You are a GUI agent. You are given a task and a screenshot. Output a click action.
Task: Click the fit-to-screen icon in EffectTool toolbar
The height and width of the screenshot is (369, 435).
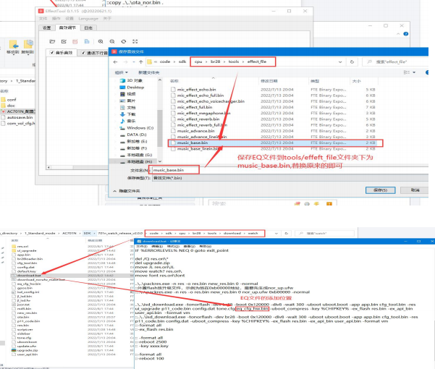tap(135, 41)
